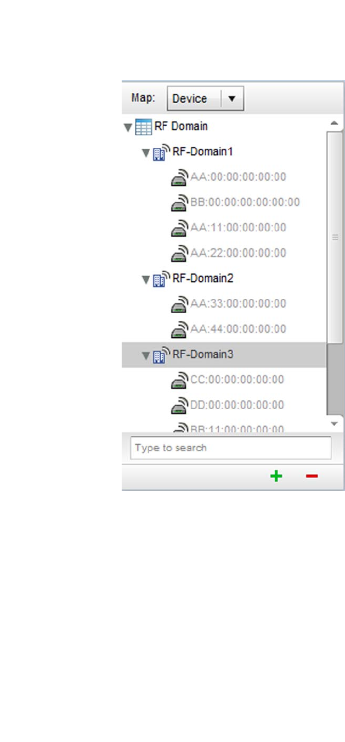The height and width of the screenshot is (742, 345).
Task: Click access point icon for CC:00:00:00:00:00
Action: pos(180,381)
